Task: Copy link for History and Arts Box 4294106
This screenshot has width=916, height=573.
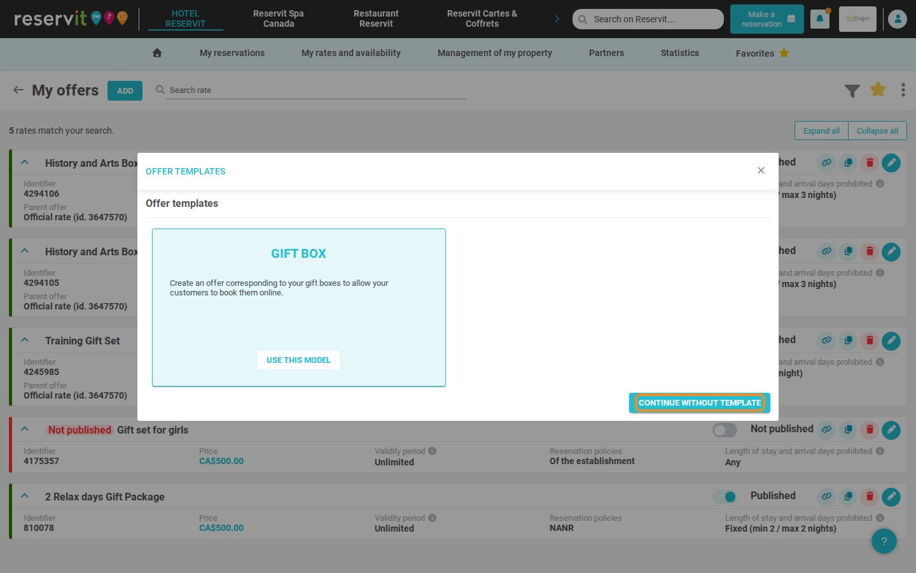Action: pos(826,163)
